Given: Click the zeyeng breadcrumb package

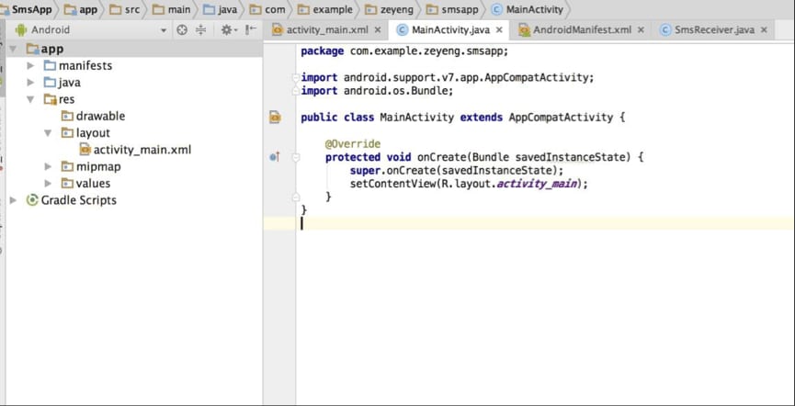Looking at the screenshot, I should pyautogui.click(x=391, y=9).
